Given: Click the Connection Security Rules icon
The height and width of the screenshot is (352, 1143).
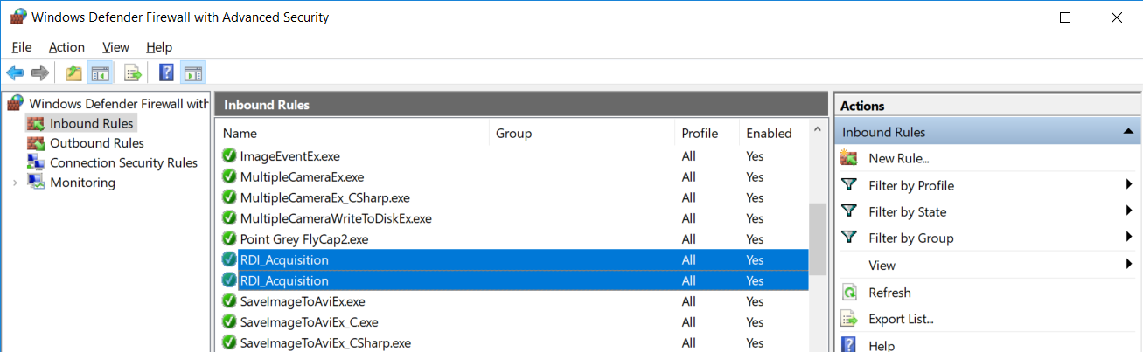Looking at the screenshot, I should click(36, 162).
